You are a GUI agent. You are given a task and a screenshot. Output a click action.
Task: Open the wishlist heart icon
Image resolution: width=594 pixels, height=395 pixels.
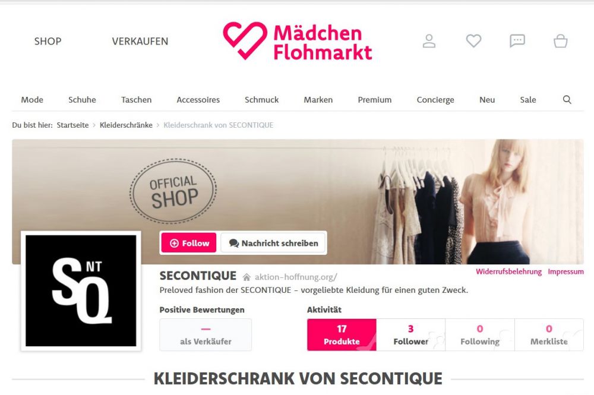click(x=473, y=41)
